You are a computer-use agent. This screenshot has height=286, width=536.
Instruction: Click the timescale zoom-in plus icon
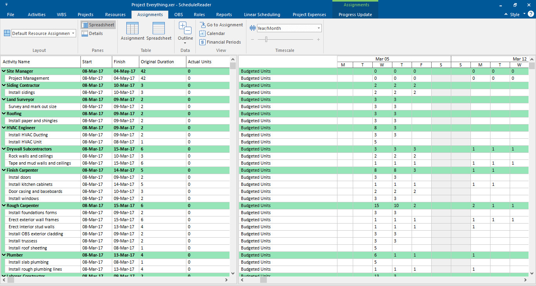[318, 39]
